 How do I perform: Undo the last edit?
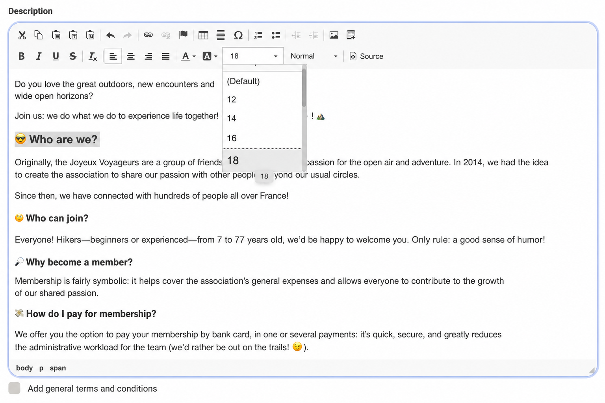pyautogui.click(x=110, y=35)
